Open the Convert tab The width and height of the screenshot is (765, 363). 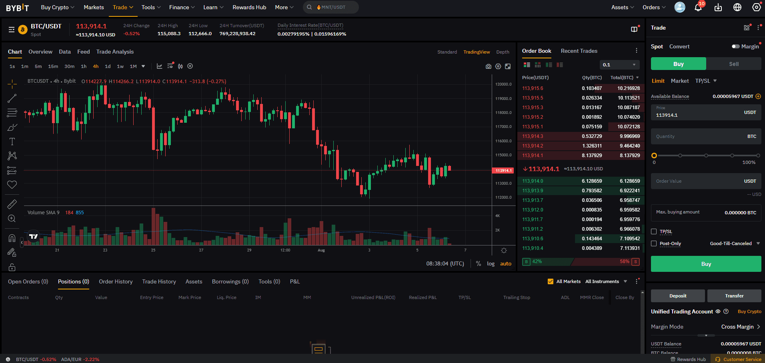pyautogui.click(x=679, y=46)
